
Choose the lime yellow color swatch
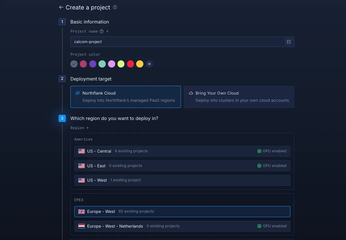(121, 64)
